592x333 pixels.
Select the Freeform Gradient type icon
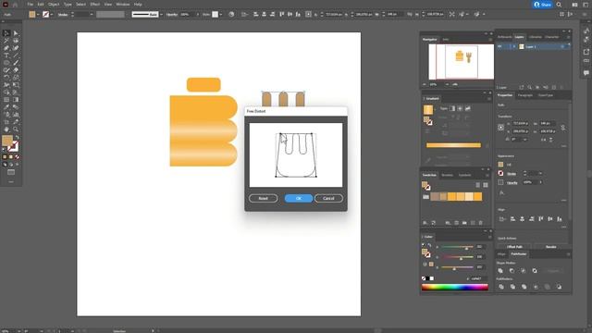pyautogui.click(x=468, y=109)
